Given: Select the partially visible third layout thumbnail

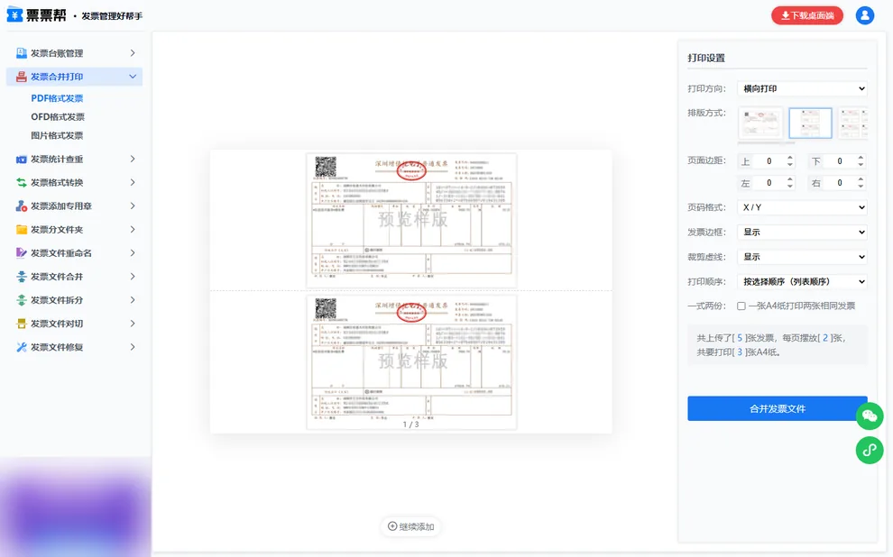Looking at the screenshot, I should [x=852, y=123].
